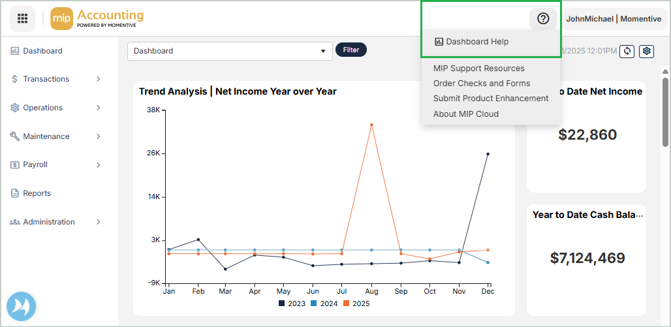Choose MIP Support Resources menu item
Image resolution: width=671 pixels, height=327 pixels.
[478, 68]
